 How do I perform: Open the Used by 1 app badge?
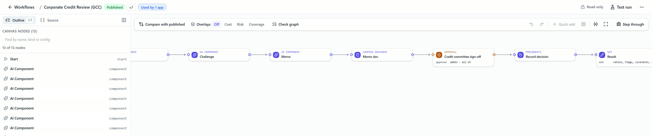152,7
